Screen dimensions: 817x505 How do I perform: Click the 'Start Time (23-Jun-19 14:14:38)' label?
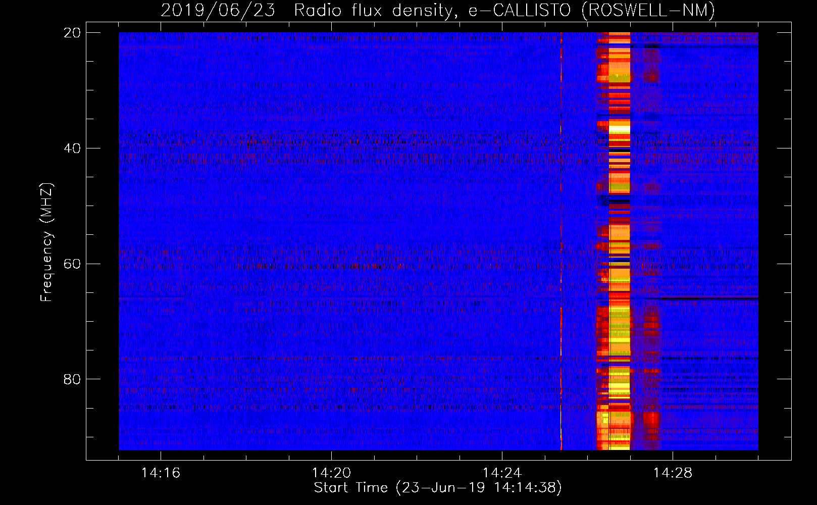click(x=438, y=488)
